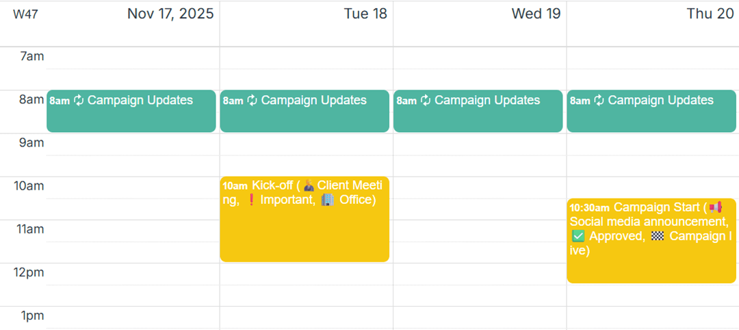
Task: Click megaphone icon in Campaign Start event
Action: [x=715, y=207]
